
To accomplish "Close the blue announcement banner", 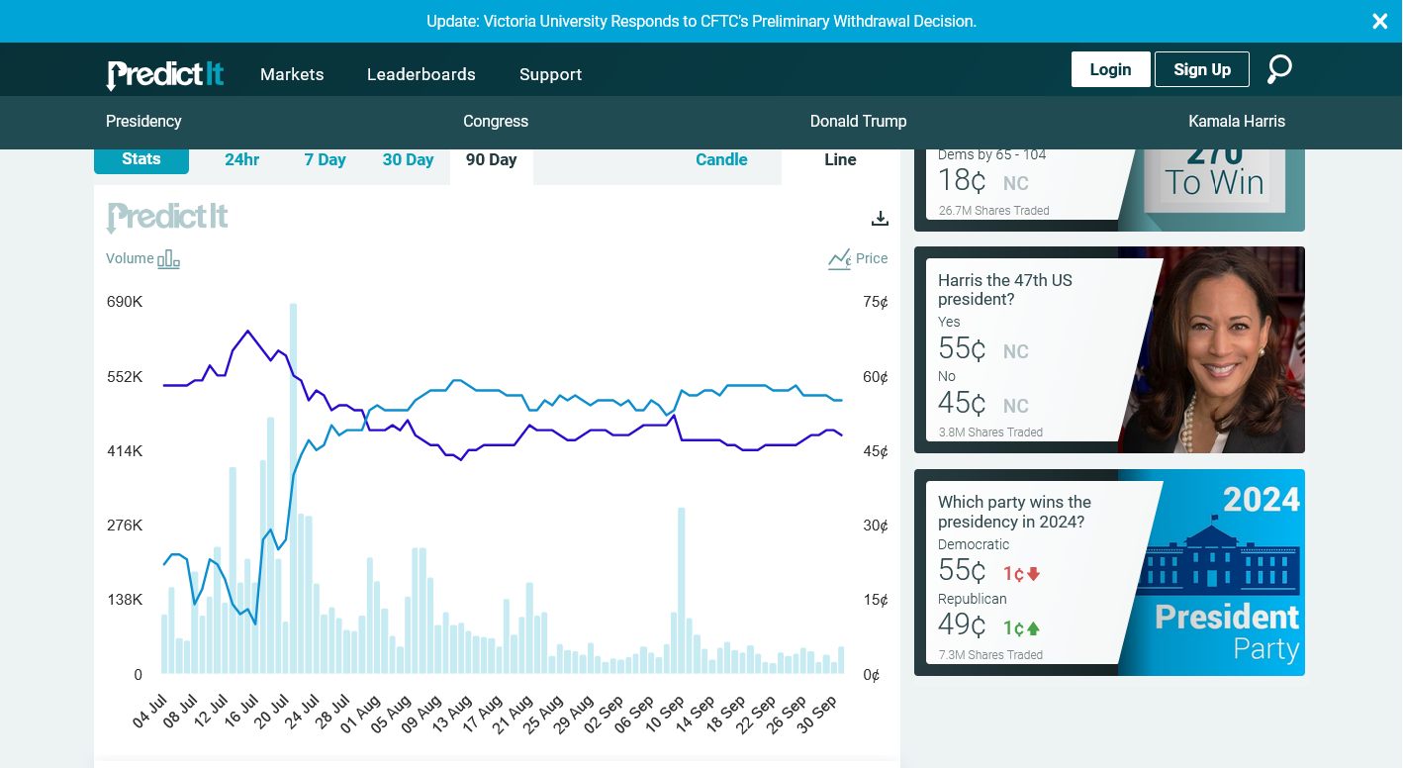I will coord(1379,21).
